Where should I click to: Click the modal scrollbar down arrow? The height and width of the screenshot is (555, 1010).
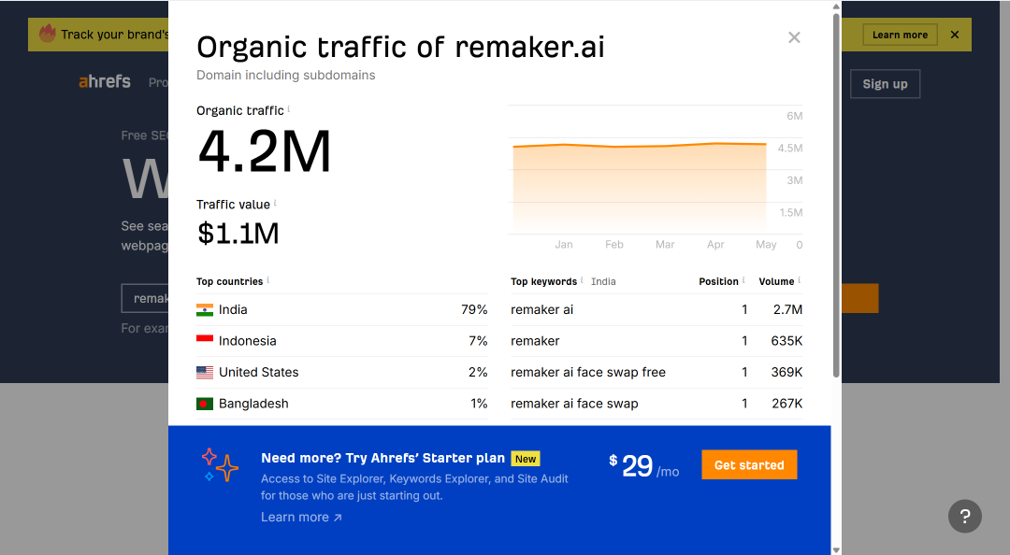coord(836,549)
